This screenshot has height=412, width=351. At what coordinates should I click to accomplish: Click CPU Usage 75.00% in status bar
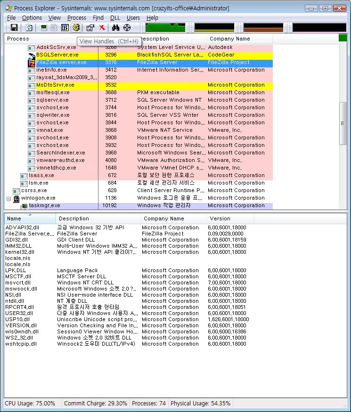point(30,404)
